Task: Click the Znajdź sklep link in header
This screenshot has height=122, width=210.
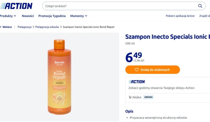Action: pos(205,16)
